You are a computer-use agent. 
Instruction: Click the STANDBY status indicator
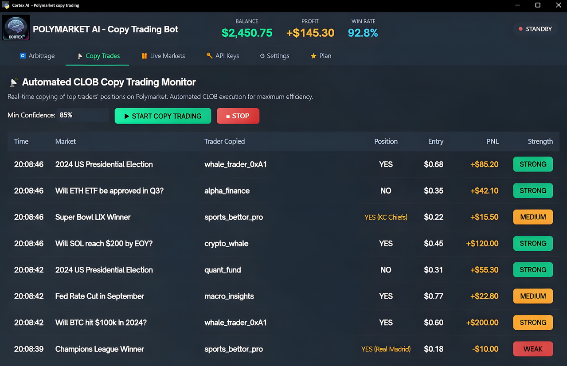click(535, 29)
